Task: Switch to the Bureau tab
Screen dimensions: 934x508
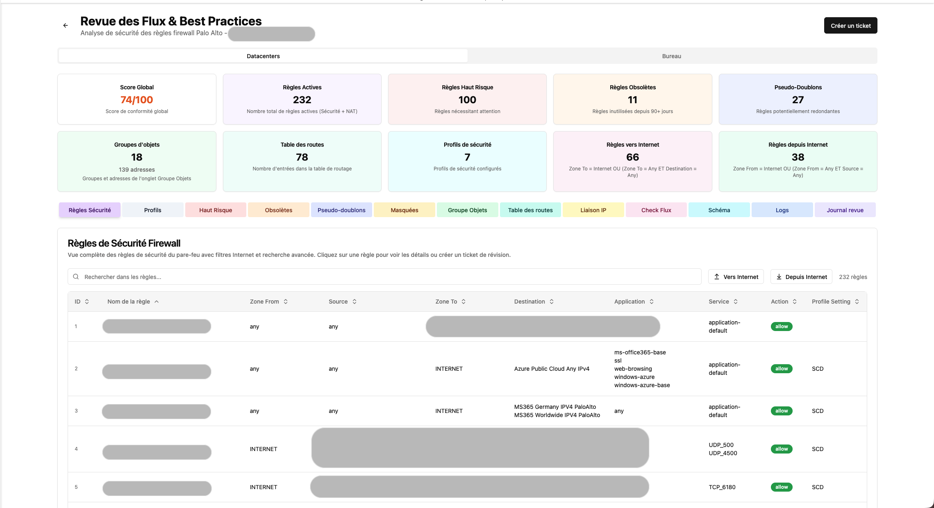Action: coord(671,56)
